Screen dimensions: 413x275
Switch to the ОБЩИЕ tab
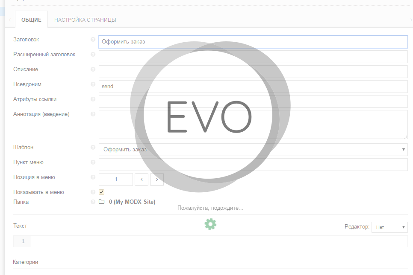(x=31, y=20)
